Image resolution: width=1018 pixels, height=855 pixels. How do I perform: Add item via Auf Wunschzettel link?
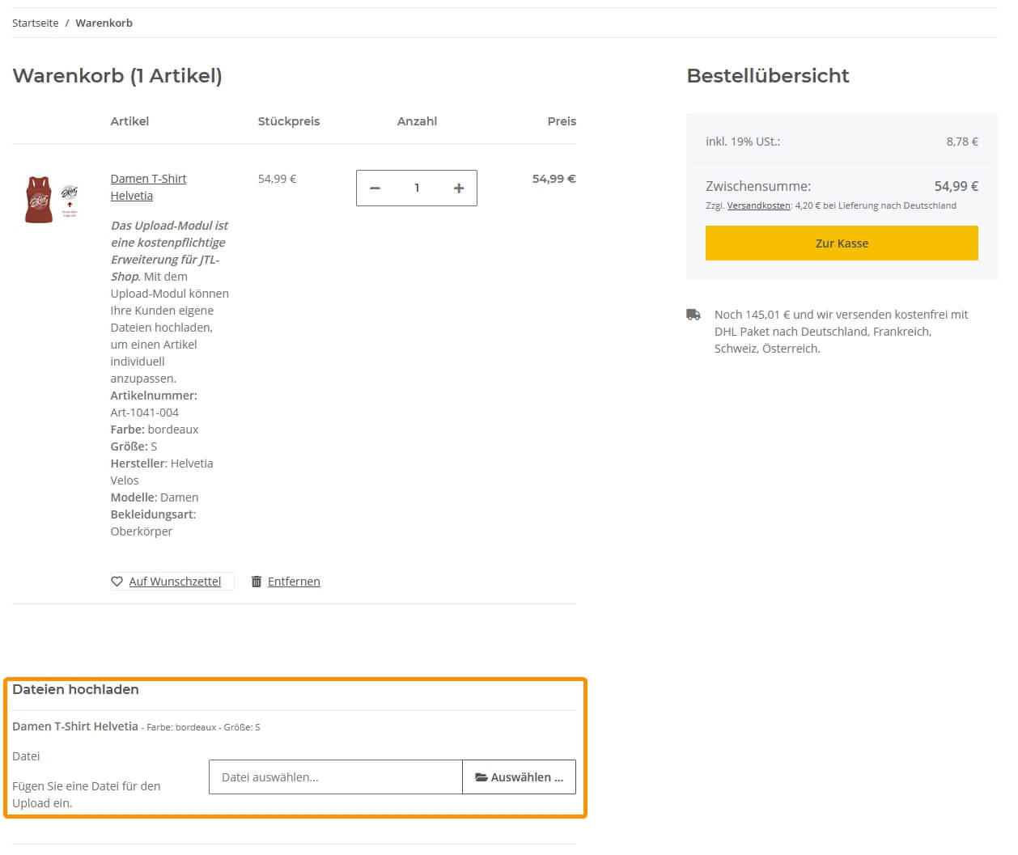(175, 582)
